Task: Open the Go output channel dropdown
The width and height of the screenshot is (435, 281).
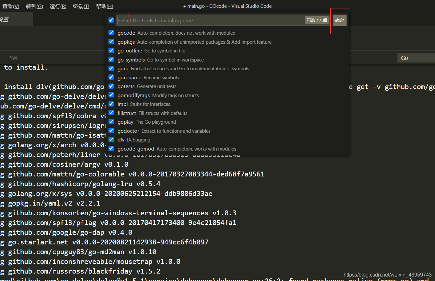Action: 416,58
